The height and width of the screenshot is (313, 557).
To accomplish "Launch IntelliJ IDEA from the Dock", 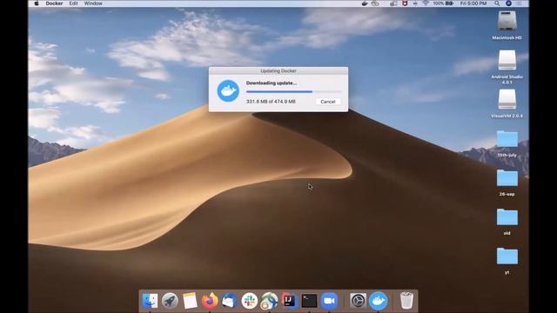I will point(289,301).
